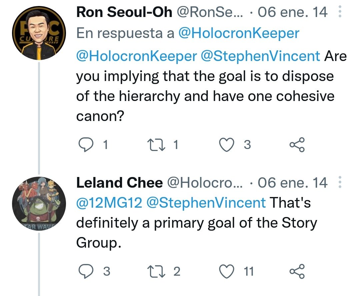Screen dimensions: 360x296
Task: Open @HolocronKeeper mention in Ron's tweet body
Action: pos(137,56)
